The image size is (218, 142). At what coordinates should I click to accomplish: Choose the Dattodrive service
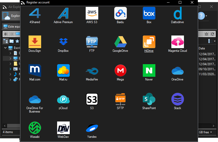click(178, 16)
